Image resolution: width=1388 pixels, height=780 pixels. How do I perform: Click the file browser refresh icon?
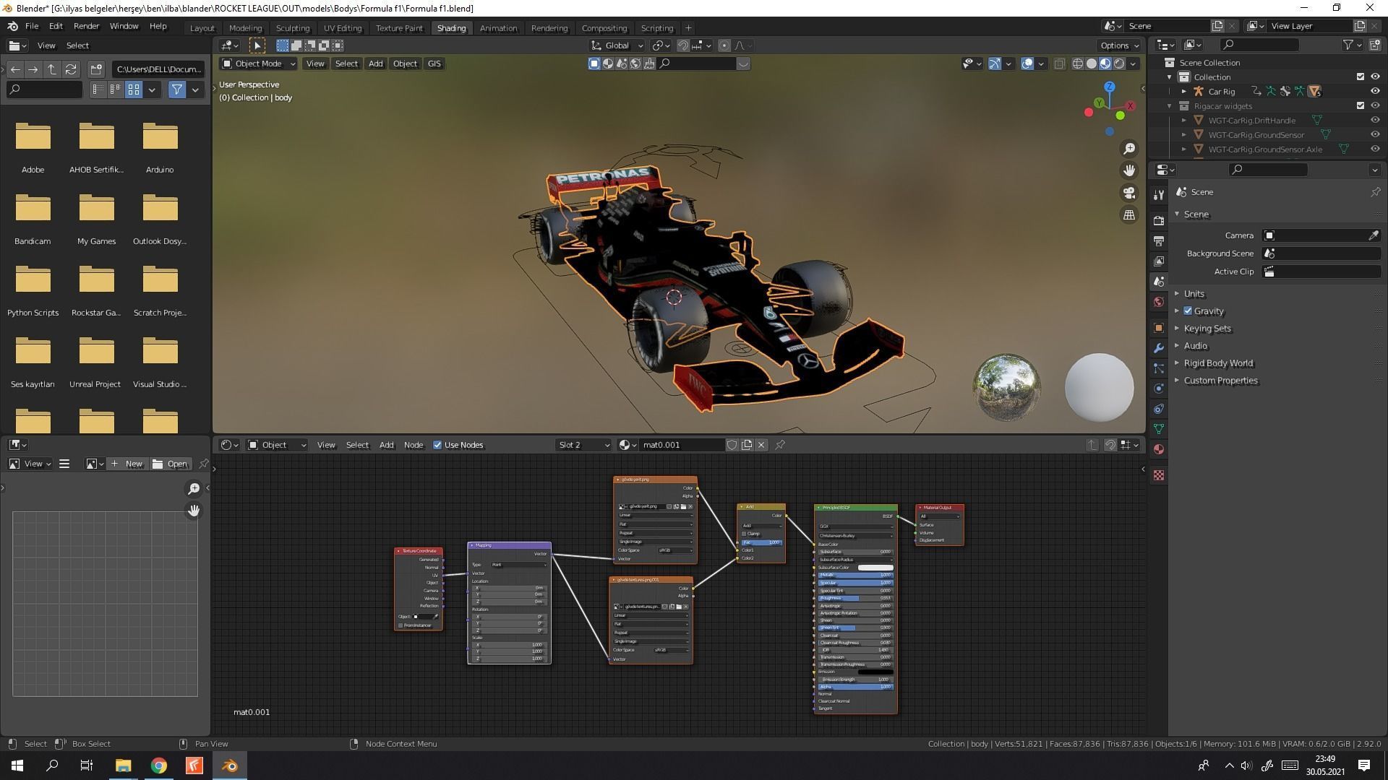71,69
